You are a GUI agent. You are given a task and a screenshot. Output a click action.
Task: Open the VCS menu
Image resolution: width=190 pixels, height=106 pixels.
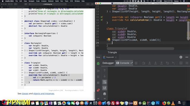click(x=71, y=1)
